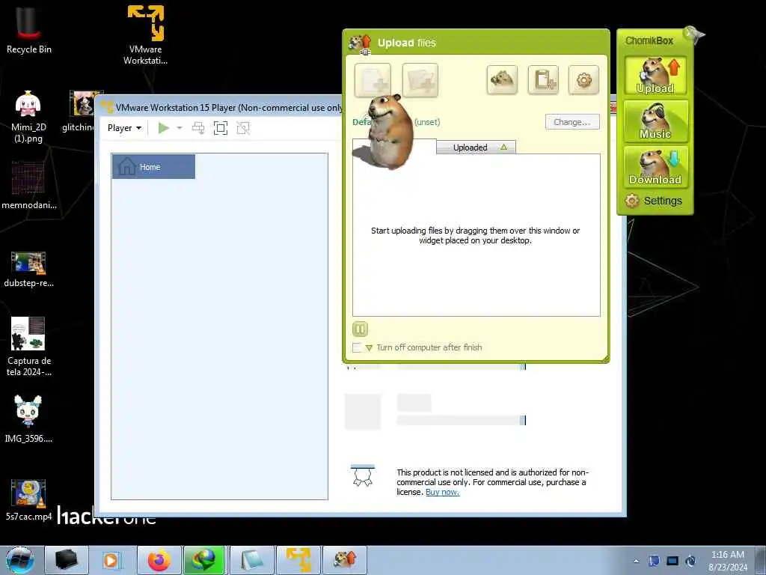Click the media player icon in taskbar
This screenshot has height=575, width=766.
112,560
